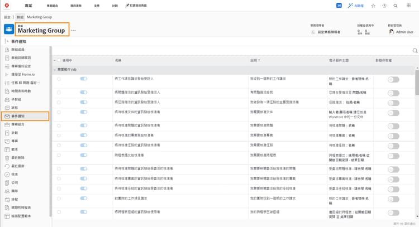Click the Workfront red logo icon
This screenshot has height=227, width=419.
(x=7, y=6)
